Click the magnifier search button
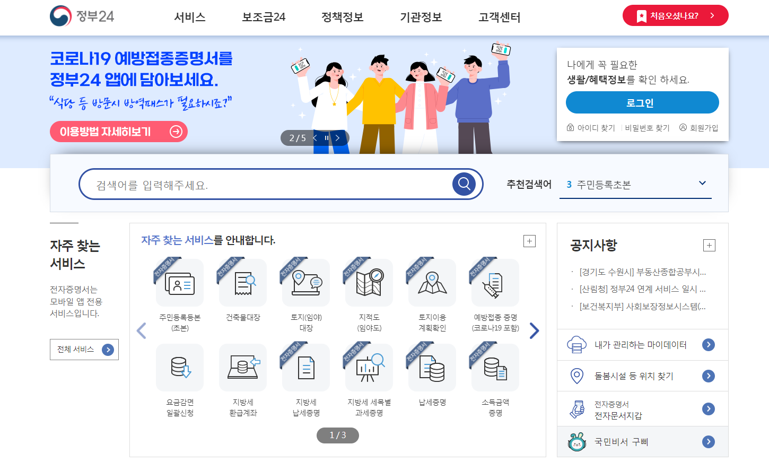This screenshot has height=462, width=769. click(464, 184)
